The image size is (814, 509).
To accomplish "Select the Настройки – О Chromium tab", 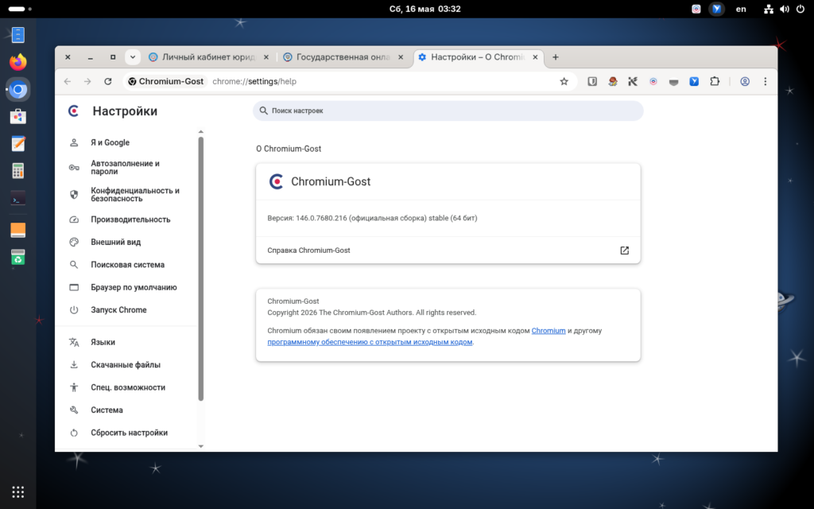I will 478,57.
